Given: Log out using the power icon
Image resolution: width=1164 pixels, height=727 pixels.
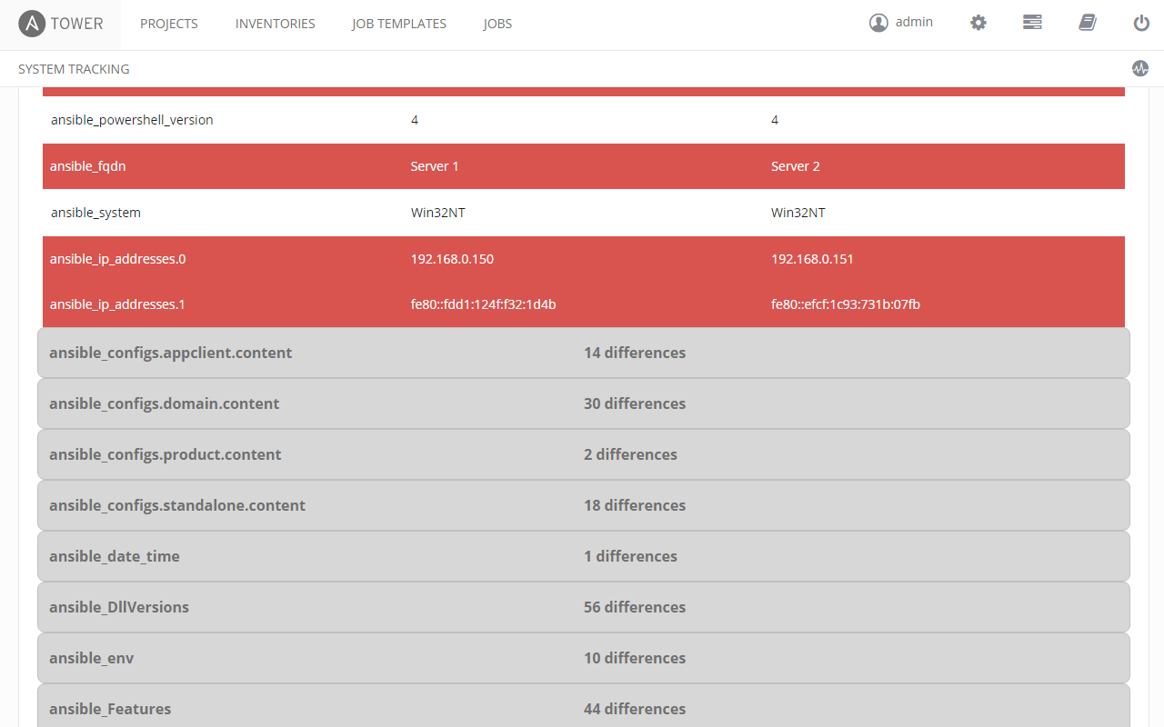Looking at the screenshot, I should click(x=1141, y=23).
